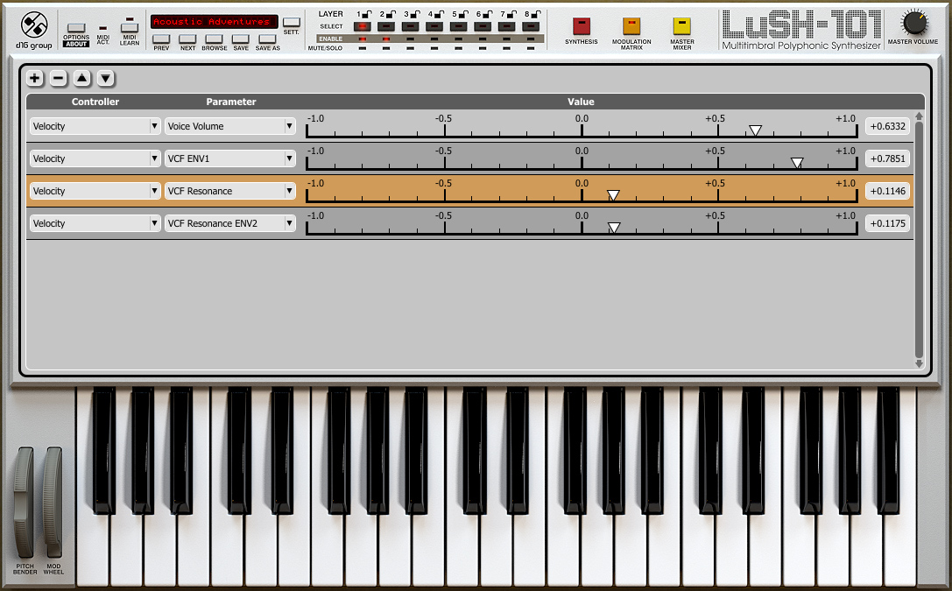Click the SAVE AS preset button
The image size is (952, 591).
(x=268, y=39)
